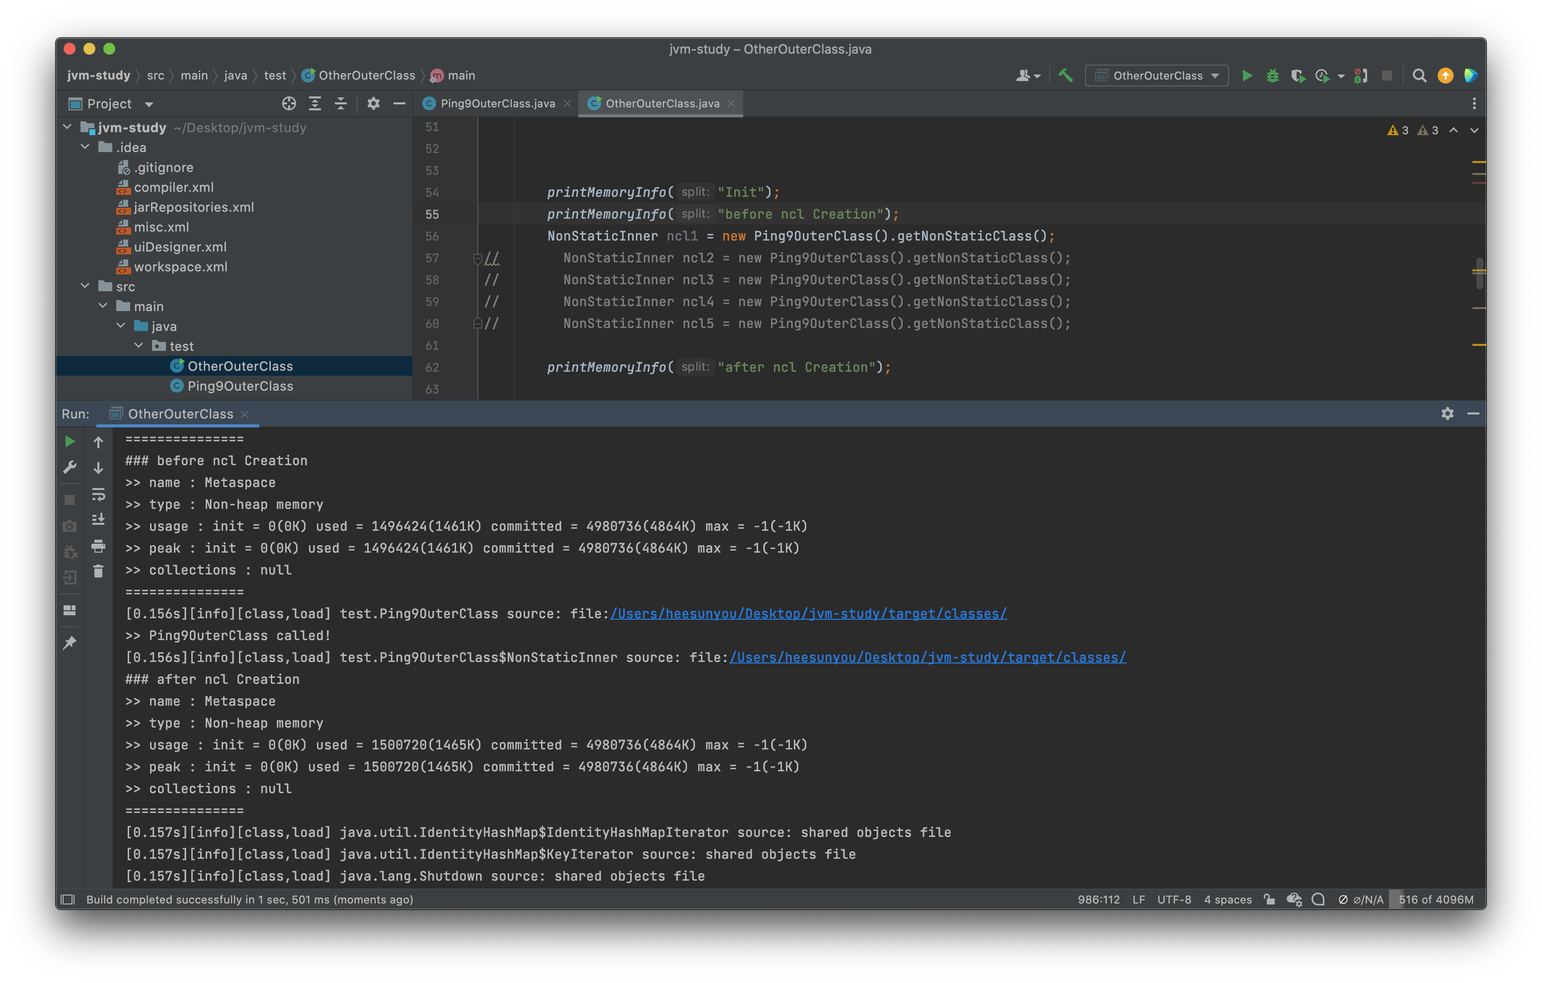Toggle soft-wrap in run console
Image resolution: width=1542 pixels, height=983 pixels.
[98, 494]
